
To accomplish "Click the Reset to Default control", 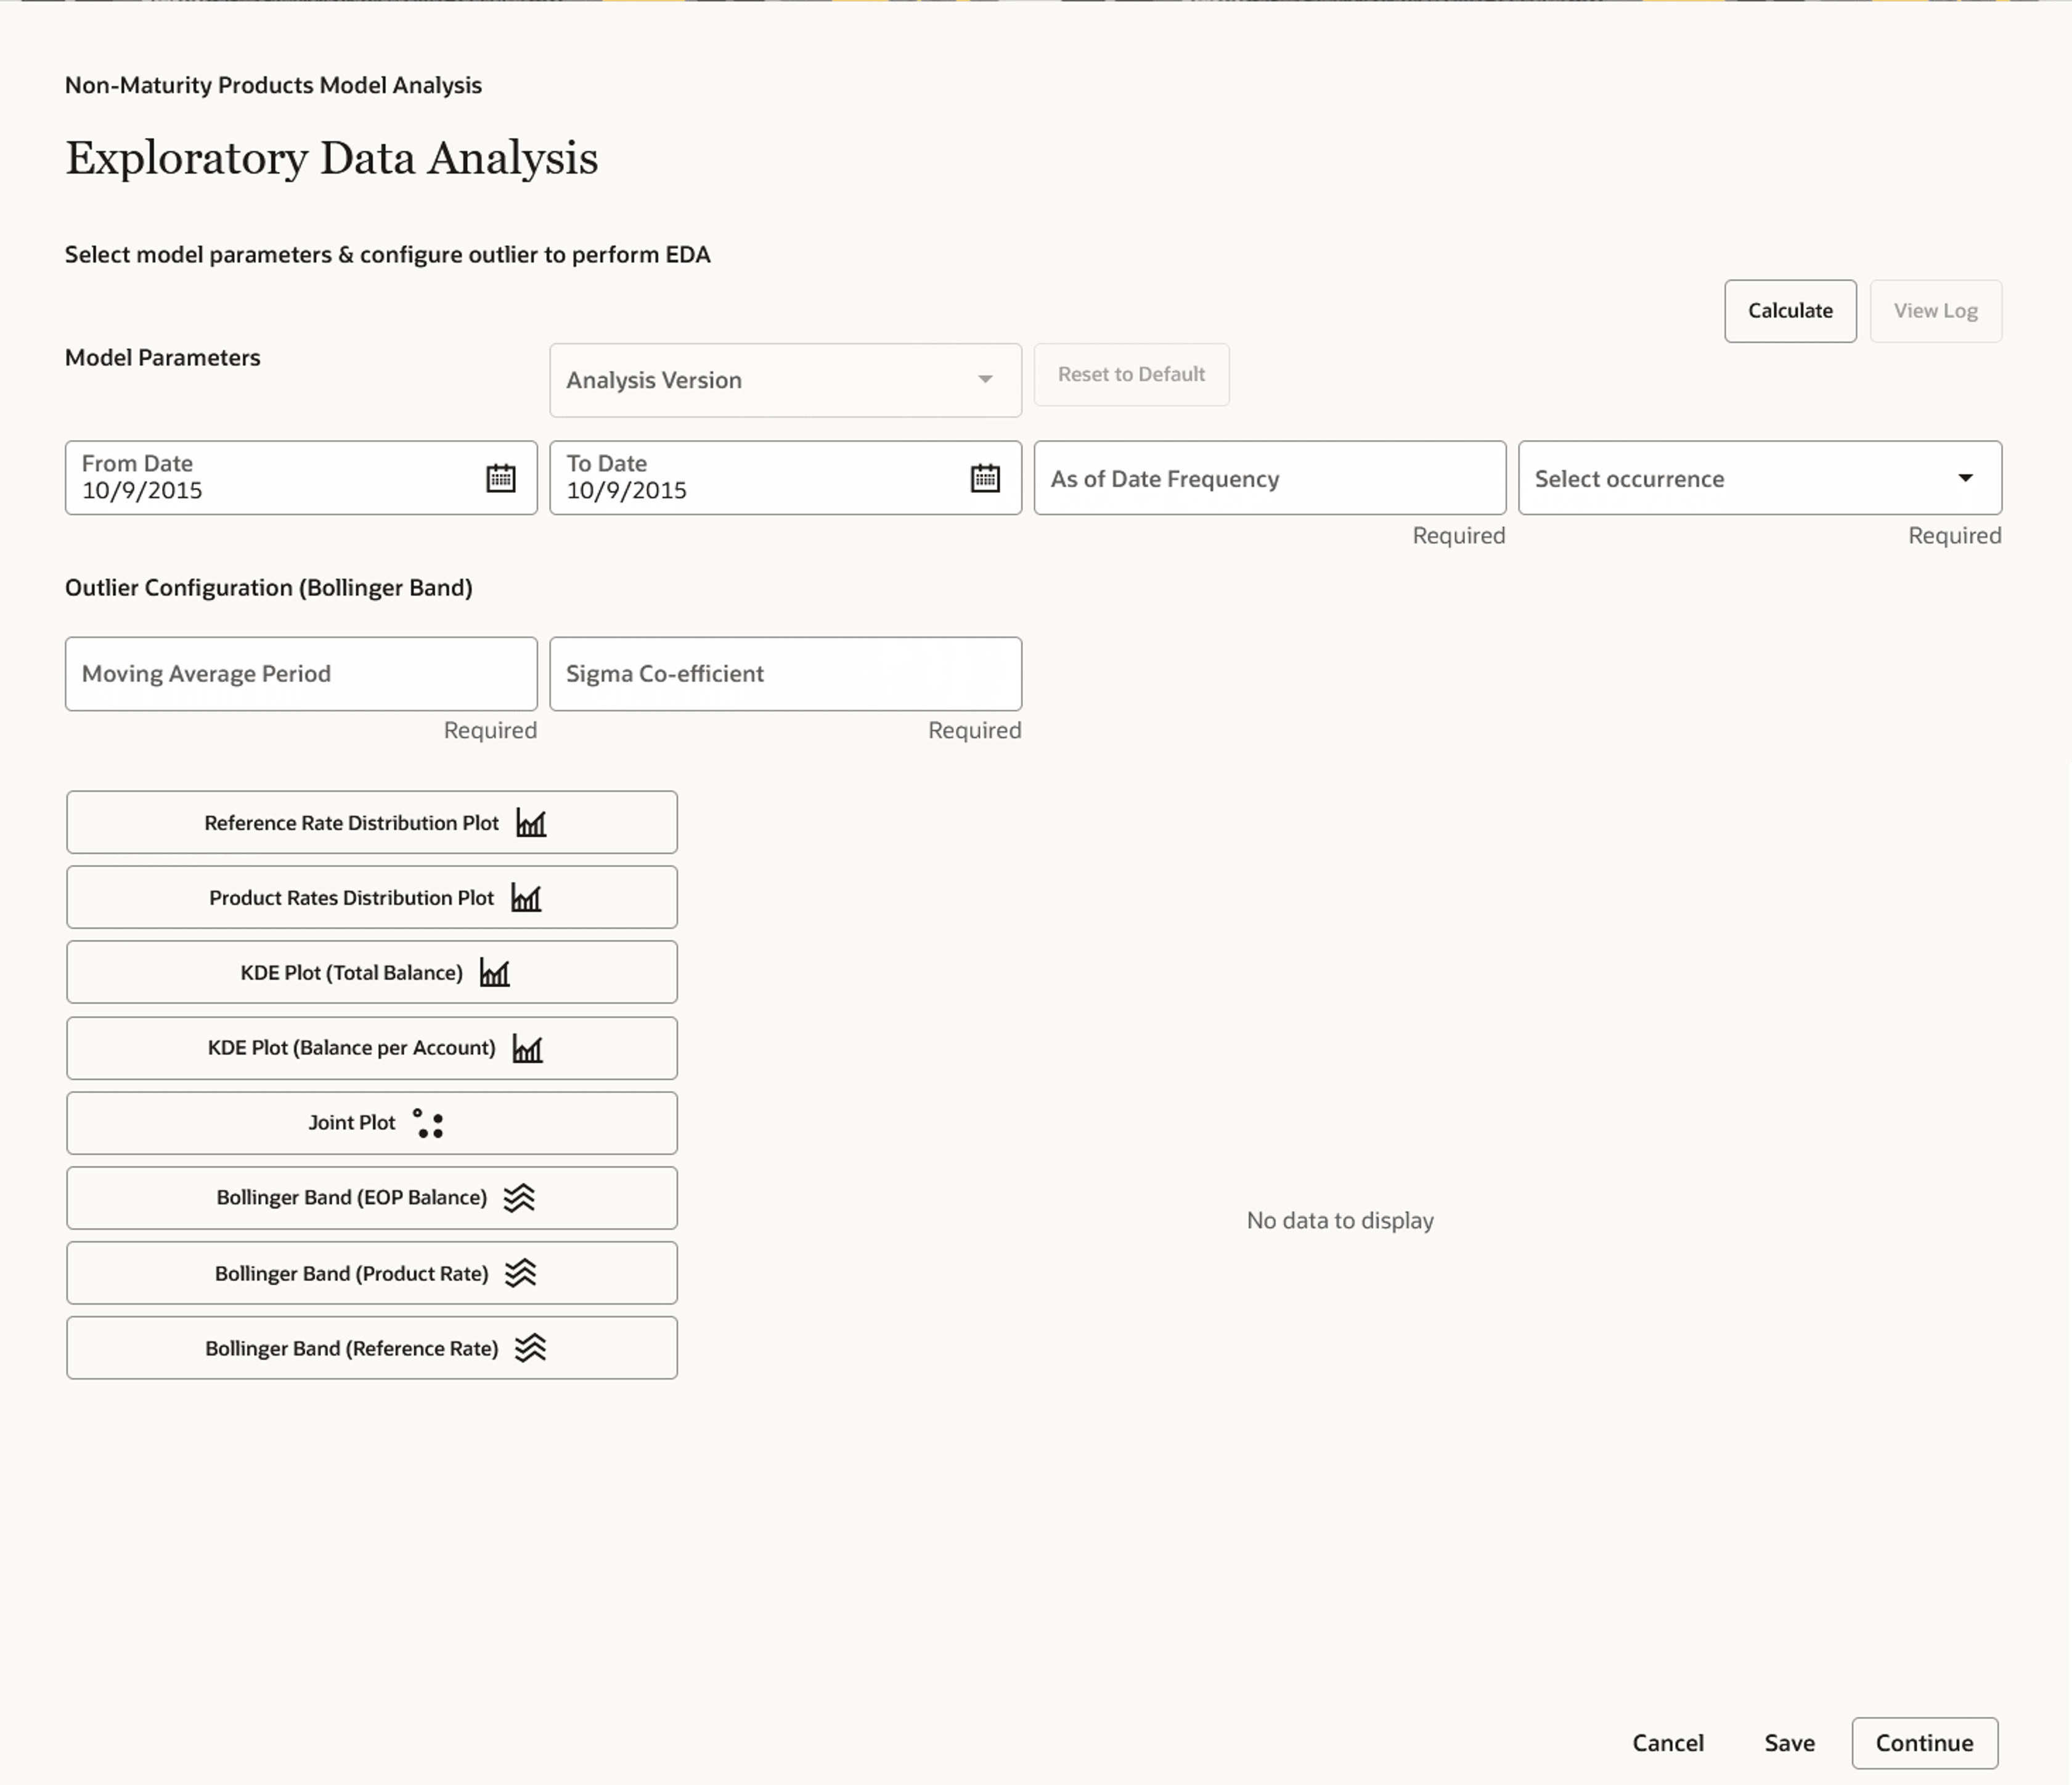I will tap(1131, 374).
